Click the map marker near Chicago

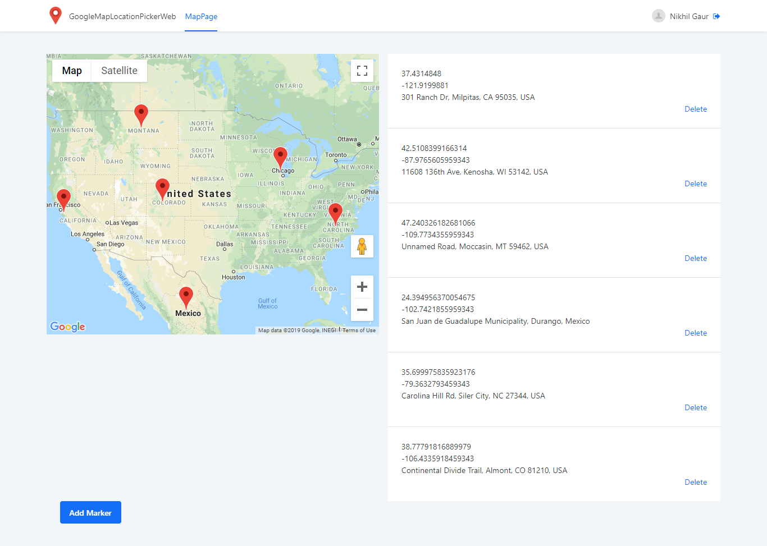click(280, 157)
